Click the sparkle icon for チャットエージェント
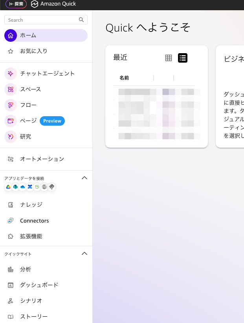Screen dimensions: 244x323 pos(11,74)
